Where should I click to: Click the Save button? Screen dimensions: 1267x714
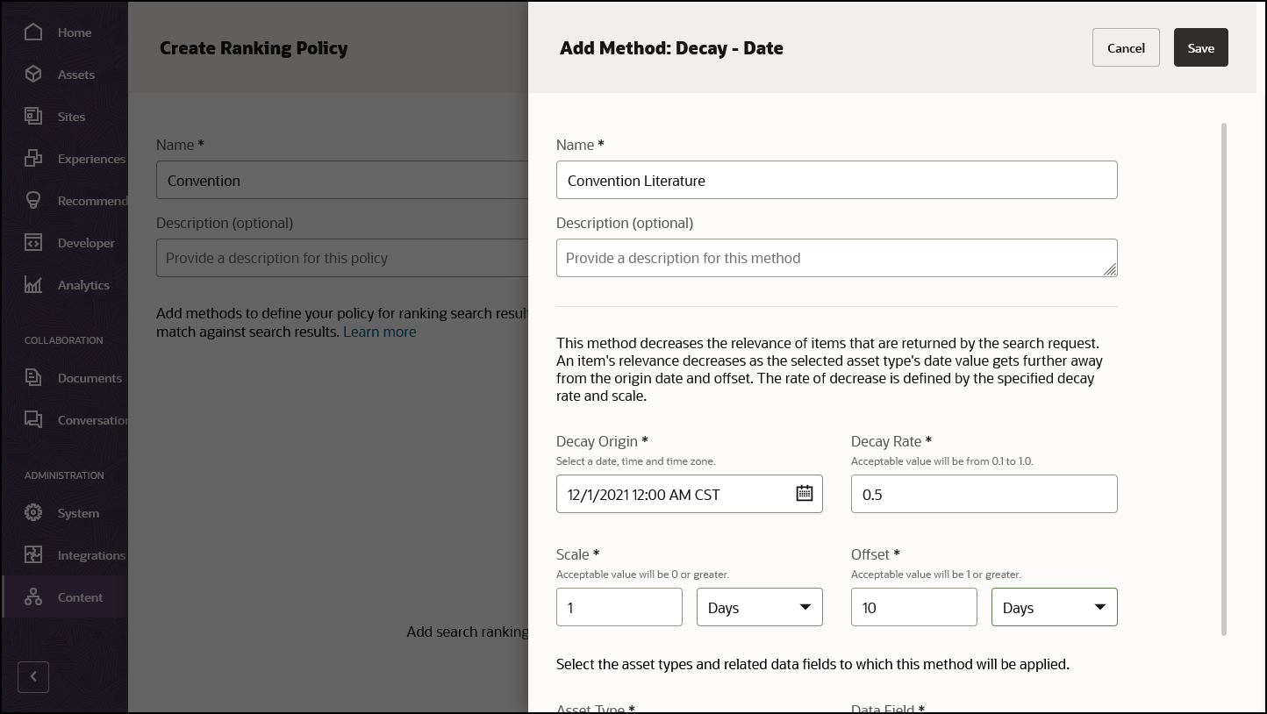coord(1200,48)
